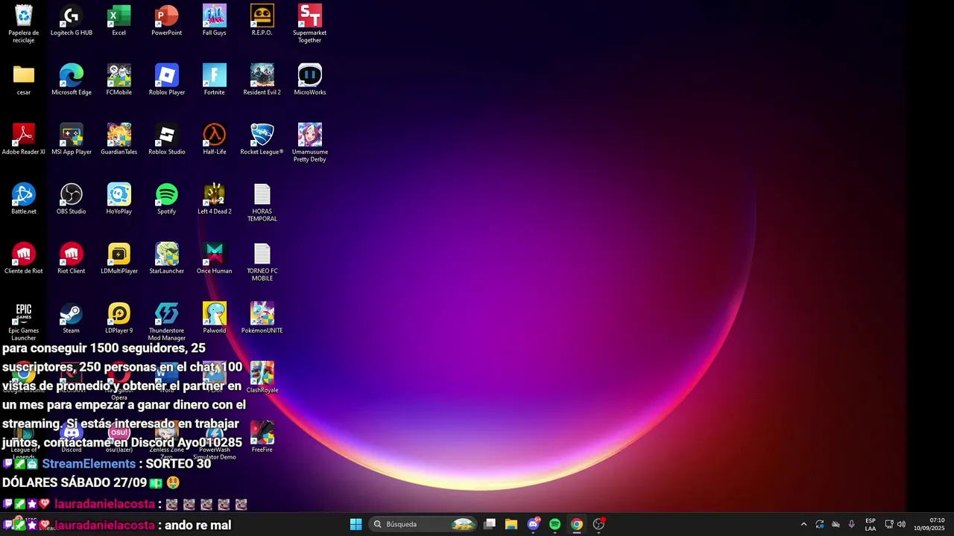This screenshot has width=954, height=536.
Task: Select the Roblox Studio icon
Action: click(x=167, y=140)
